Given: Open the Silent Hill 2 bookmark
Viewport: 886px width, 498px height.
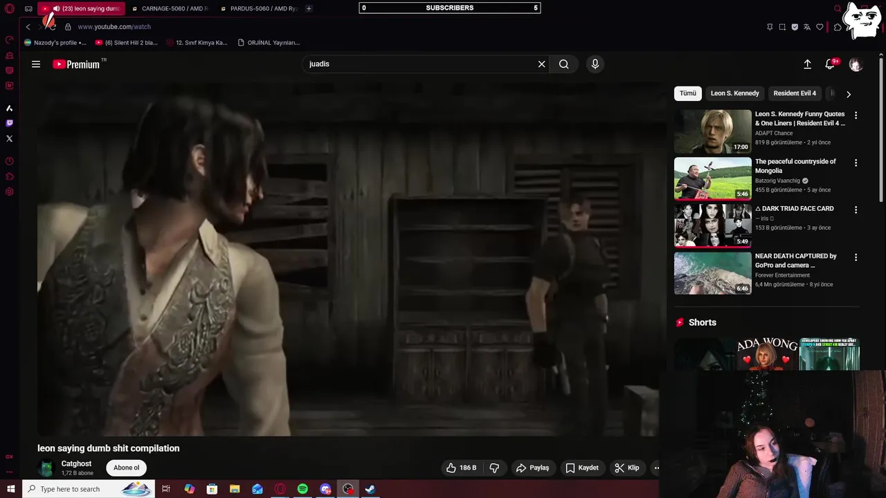Looking at the screenshot, I should pyautogui.click(x=126, y=43).
